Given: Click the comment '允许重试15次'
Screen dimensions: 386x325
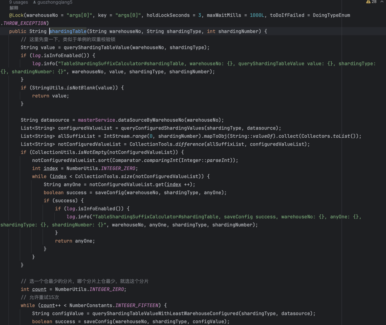Looking at the screenshot, I should [40, 297].
